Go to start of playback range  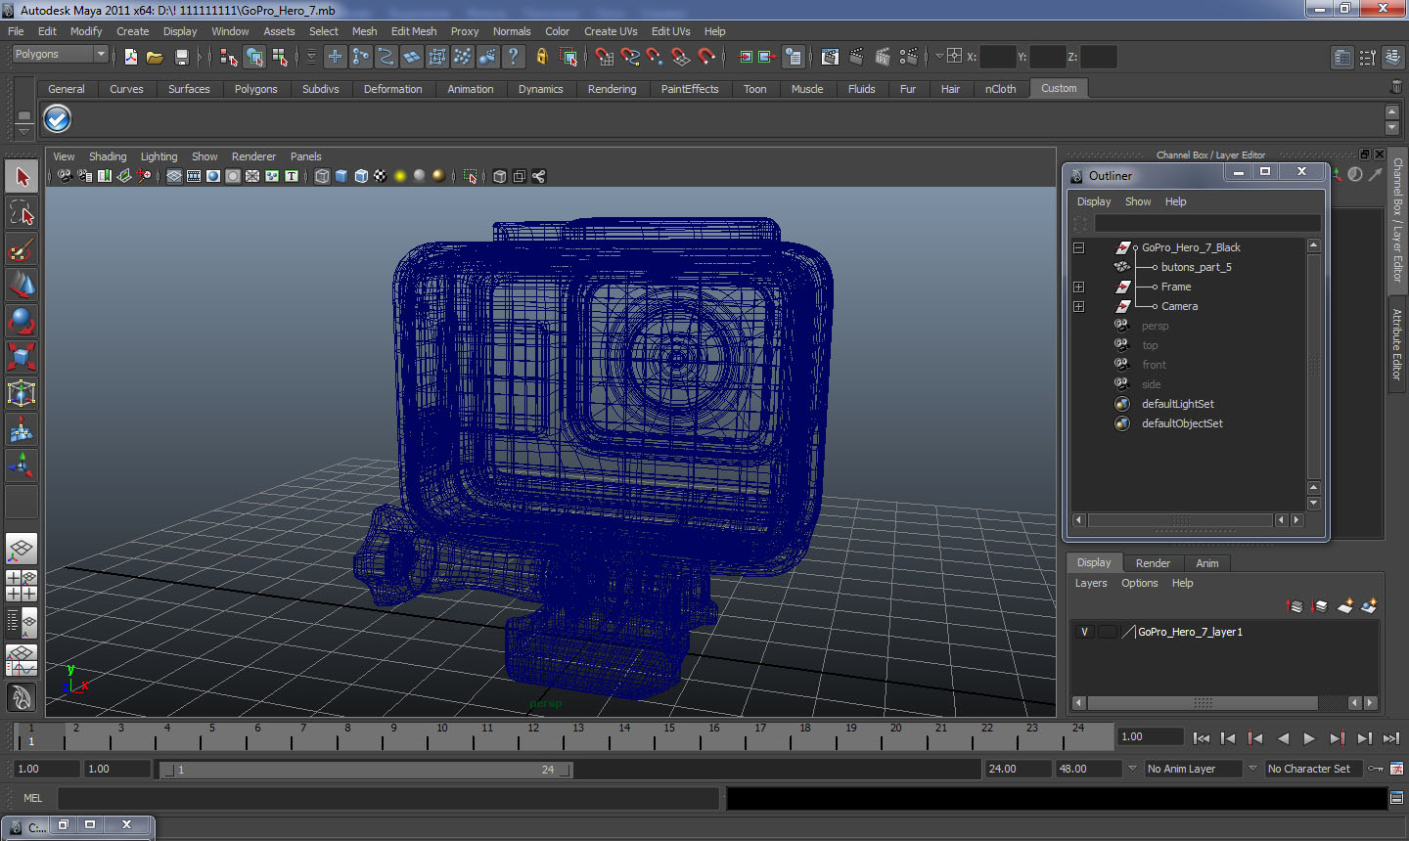[1202, 738]
